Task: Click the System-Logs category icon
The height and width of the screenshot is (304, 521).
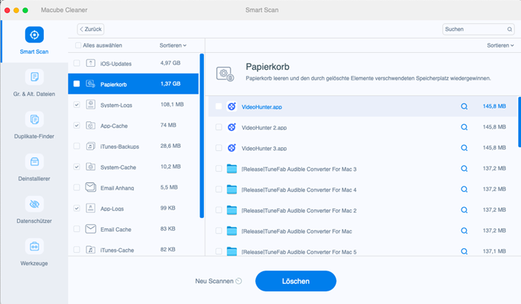Action: (x=91, y=105)
